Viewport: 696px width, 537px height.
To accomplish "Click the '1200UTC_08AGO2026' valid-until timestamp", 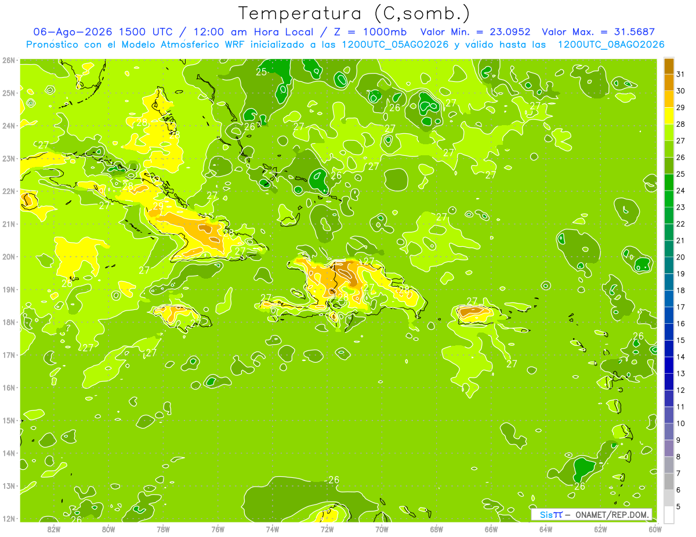I will (x=611, y=45).
